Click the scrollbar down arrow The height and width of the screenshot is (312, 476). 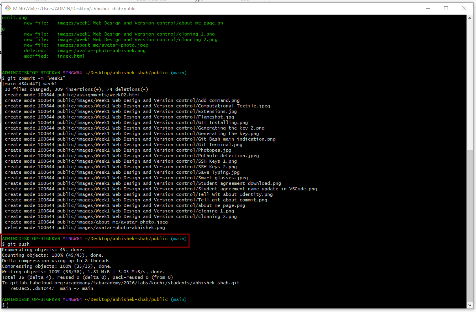[x=470, y=305]
